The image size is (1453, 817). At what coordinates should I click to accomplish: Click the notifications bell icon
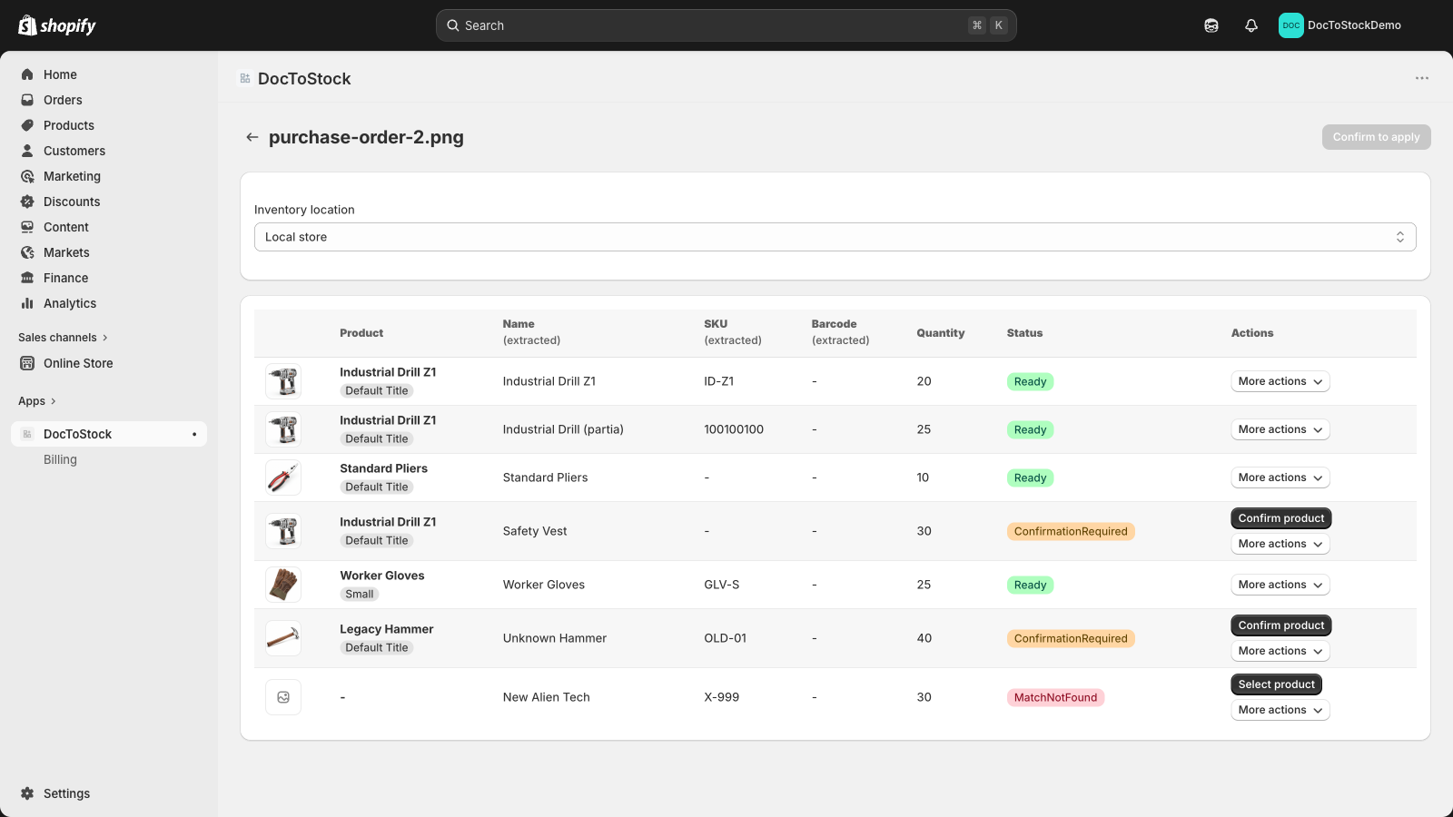pyautogui.click(x=1251, y=25)
